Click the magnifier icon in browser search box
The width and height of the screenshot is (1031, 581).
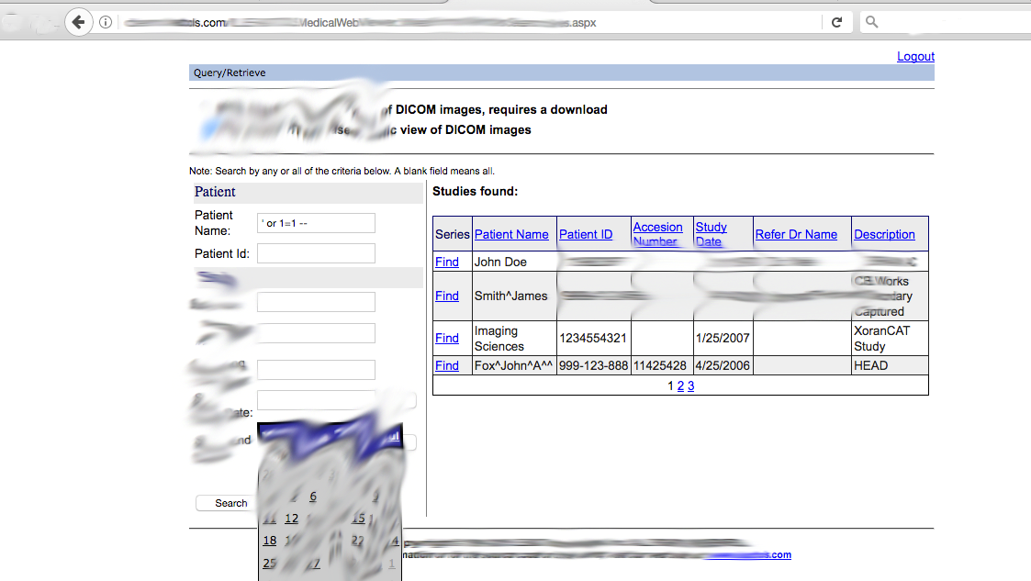[x=872, y=22]
